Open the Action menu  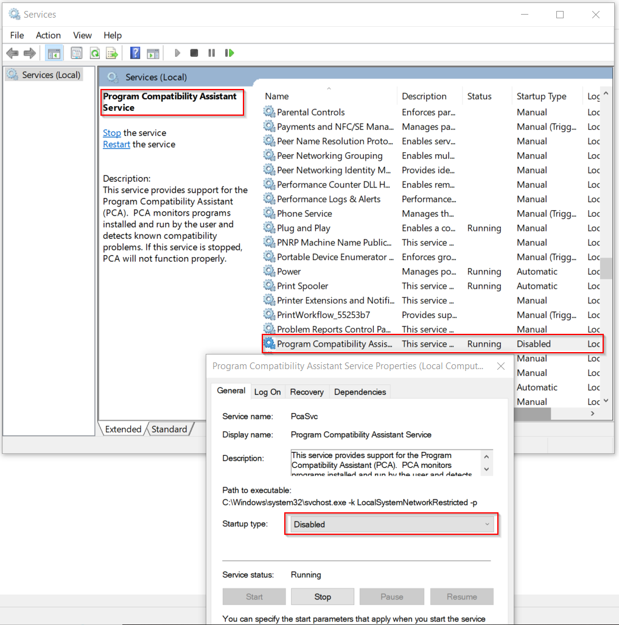(x=48, y=35)
